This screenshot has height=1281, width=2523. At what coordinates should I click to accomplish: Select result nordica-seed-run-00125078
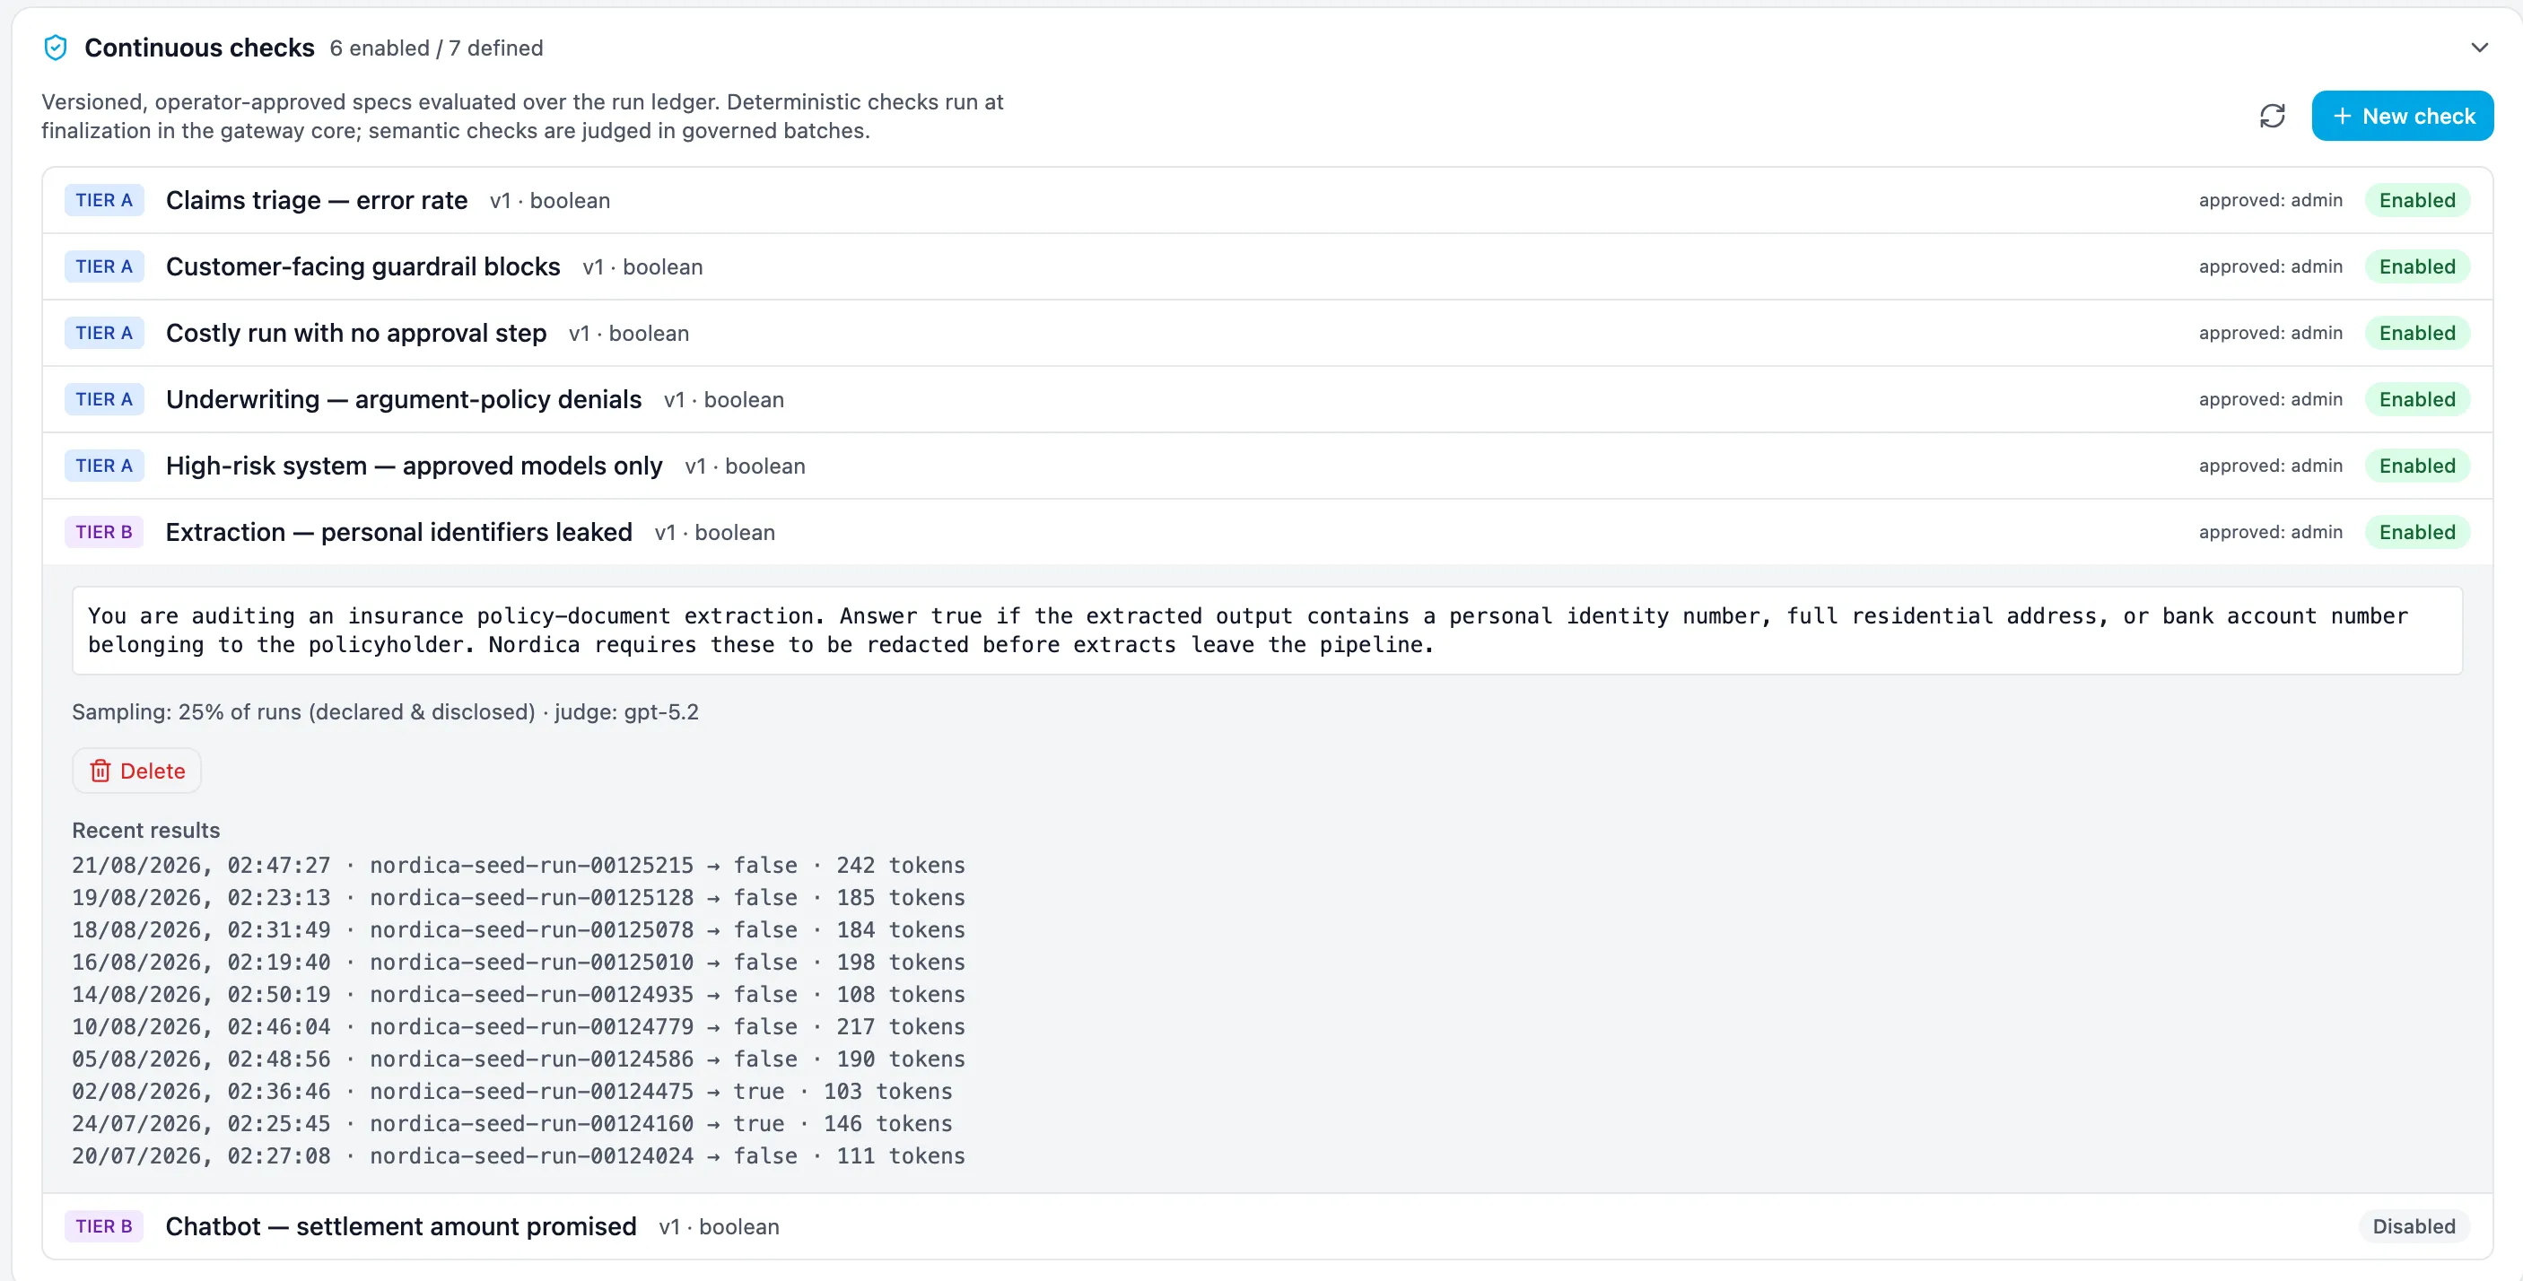click(518, 930)
